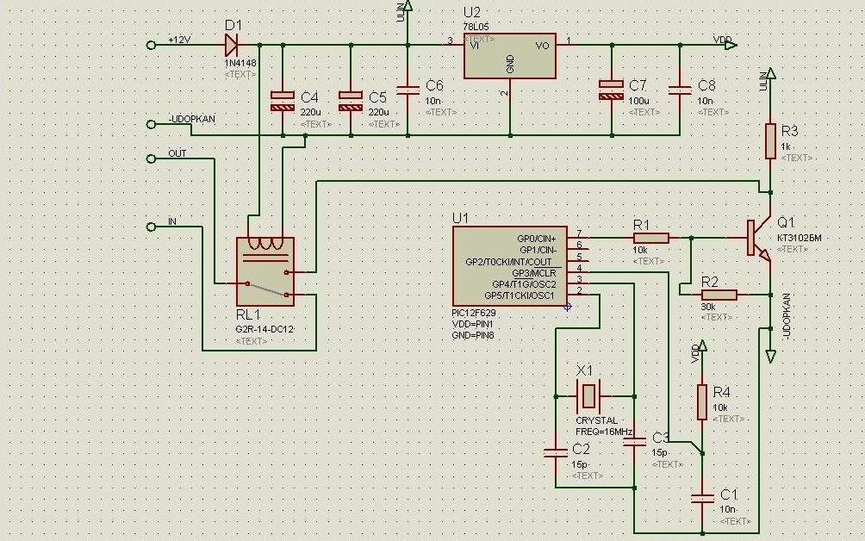This screenshot has height=541, width=865.
Task: Click resistor R4 10k body
Action: coord(701,402)
